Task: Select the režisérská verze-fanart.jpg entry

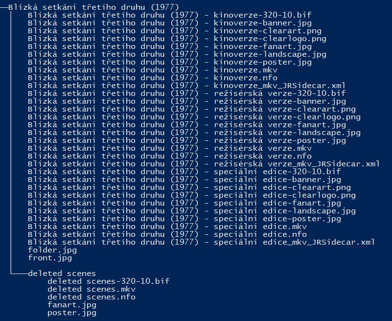Action: click(184, 125)
